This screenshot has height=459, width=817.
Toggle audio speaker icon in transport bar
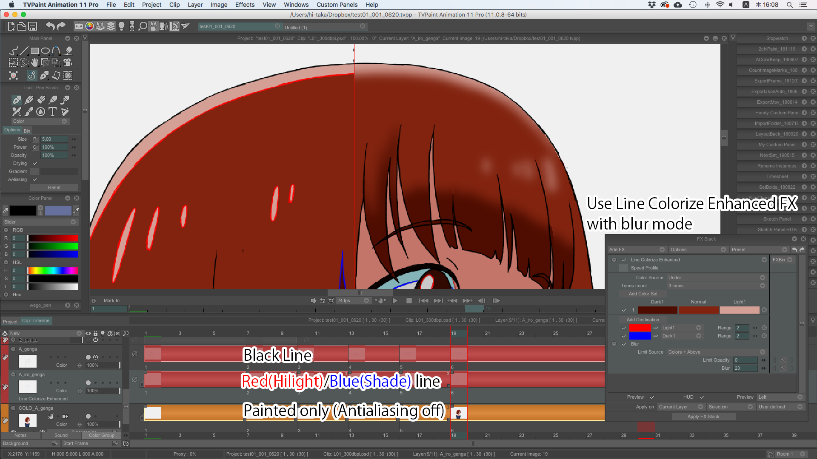pyautogui.click(x=314, y=300)
